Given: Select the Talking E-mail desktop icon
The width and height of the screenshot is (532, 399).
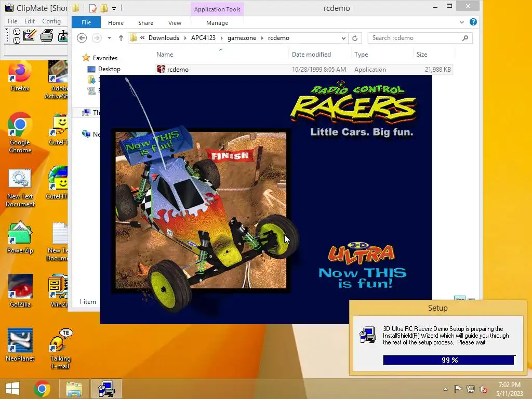Looking at the screenshot, I should tap(60, 349).
